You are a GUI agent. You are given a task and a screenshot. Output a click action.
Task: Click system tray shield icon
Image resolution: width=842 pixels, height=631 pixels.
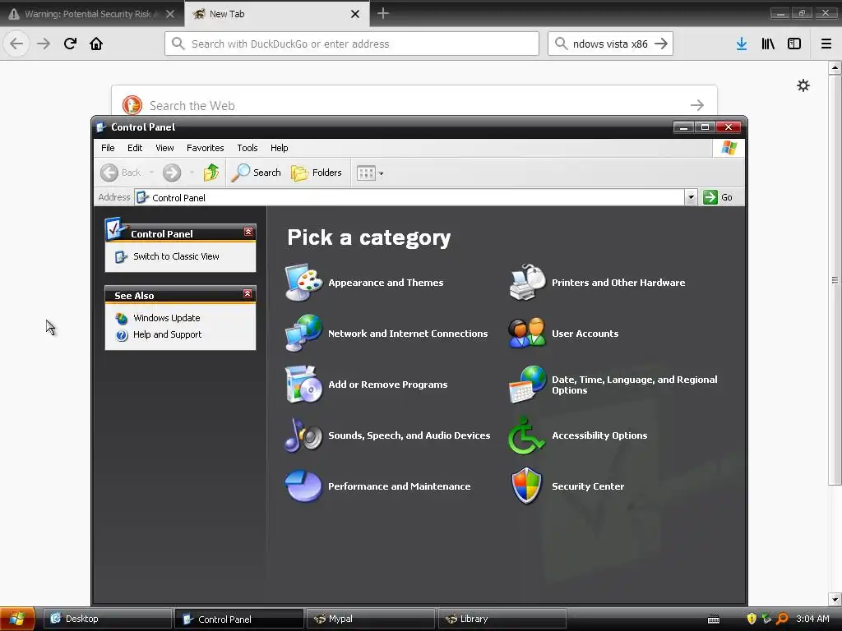click(752, 619)
